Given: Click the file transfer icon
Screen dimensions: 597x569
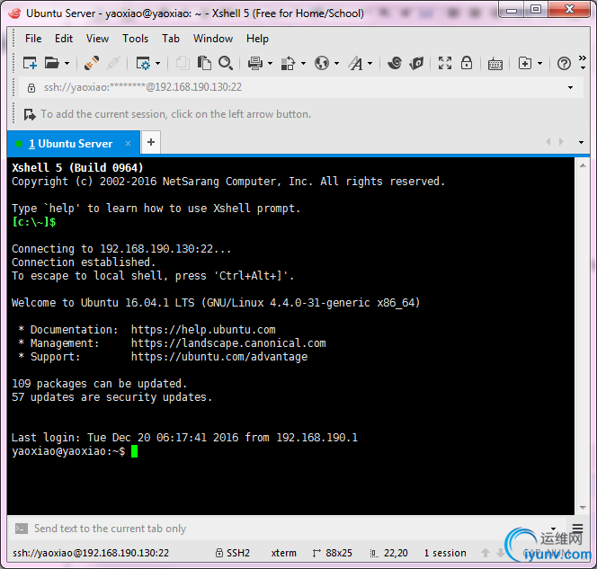Looking at the screenshot, I should (288, 63).
